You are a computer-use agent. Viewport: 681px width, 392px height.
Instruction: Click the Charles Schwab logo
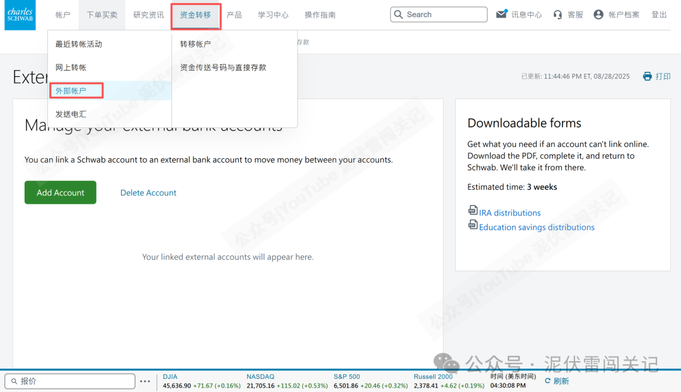tap(20, 15)
